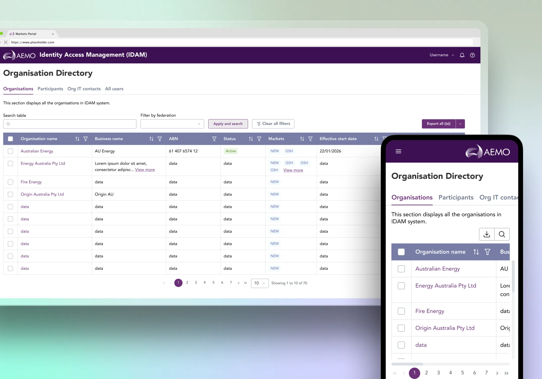This screenshot has height=379, width=542.
Task: Filter the Status column
Action: [x=259, y=139]
